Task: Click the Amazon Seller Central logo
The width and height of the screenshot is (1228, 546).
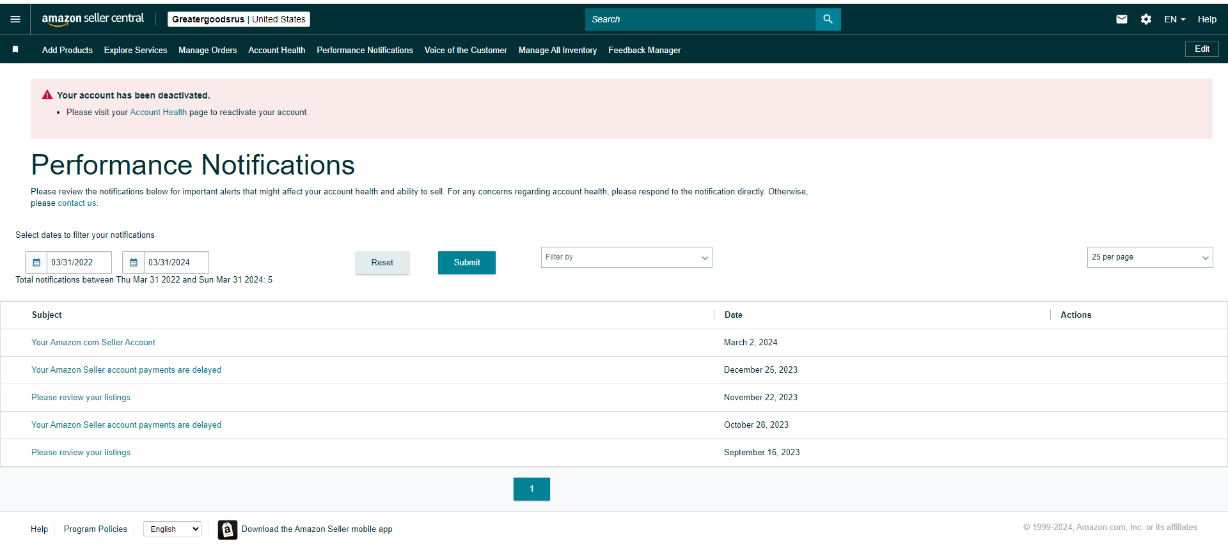Action: click(x=93, y=19)
